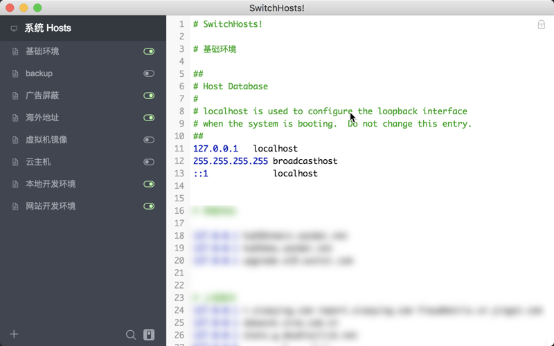Turn off the 海外地址 switch

[149, 118]
